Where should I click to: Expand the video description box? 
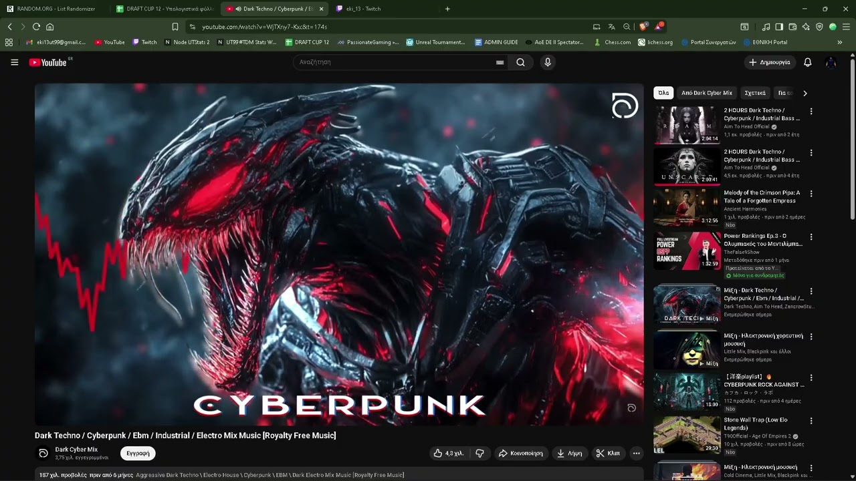(339, 475)
